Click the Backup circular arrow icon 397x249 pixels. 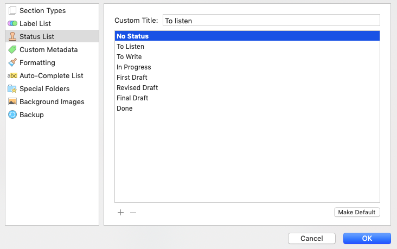[x=12, y=115]
